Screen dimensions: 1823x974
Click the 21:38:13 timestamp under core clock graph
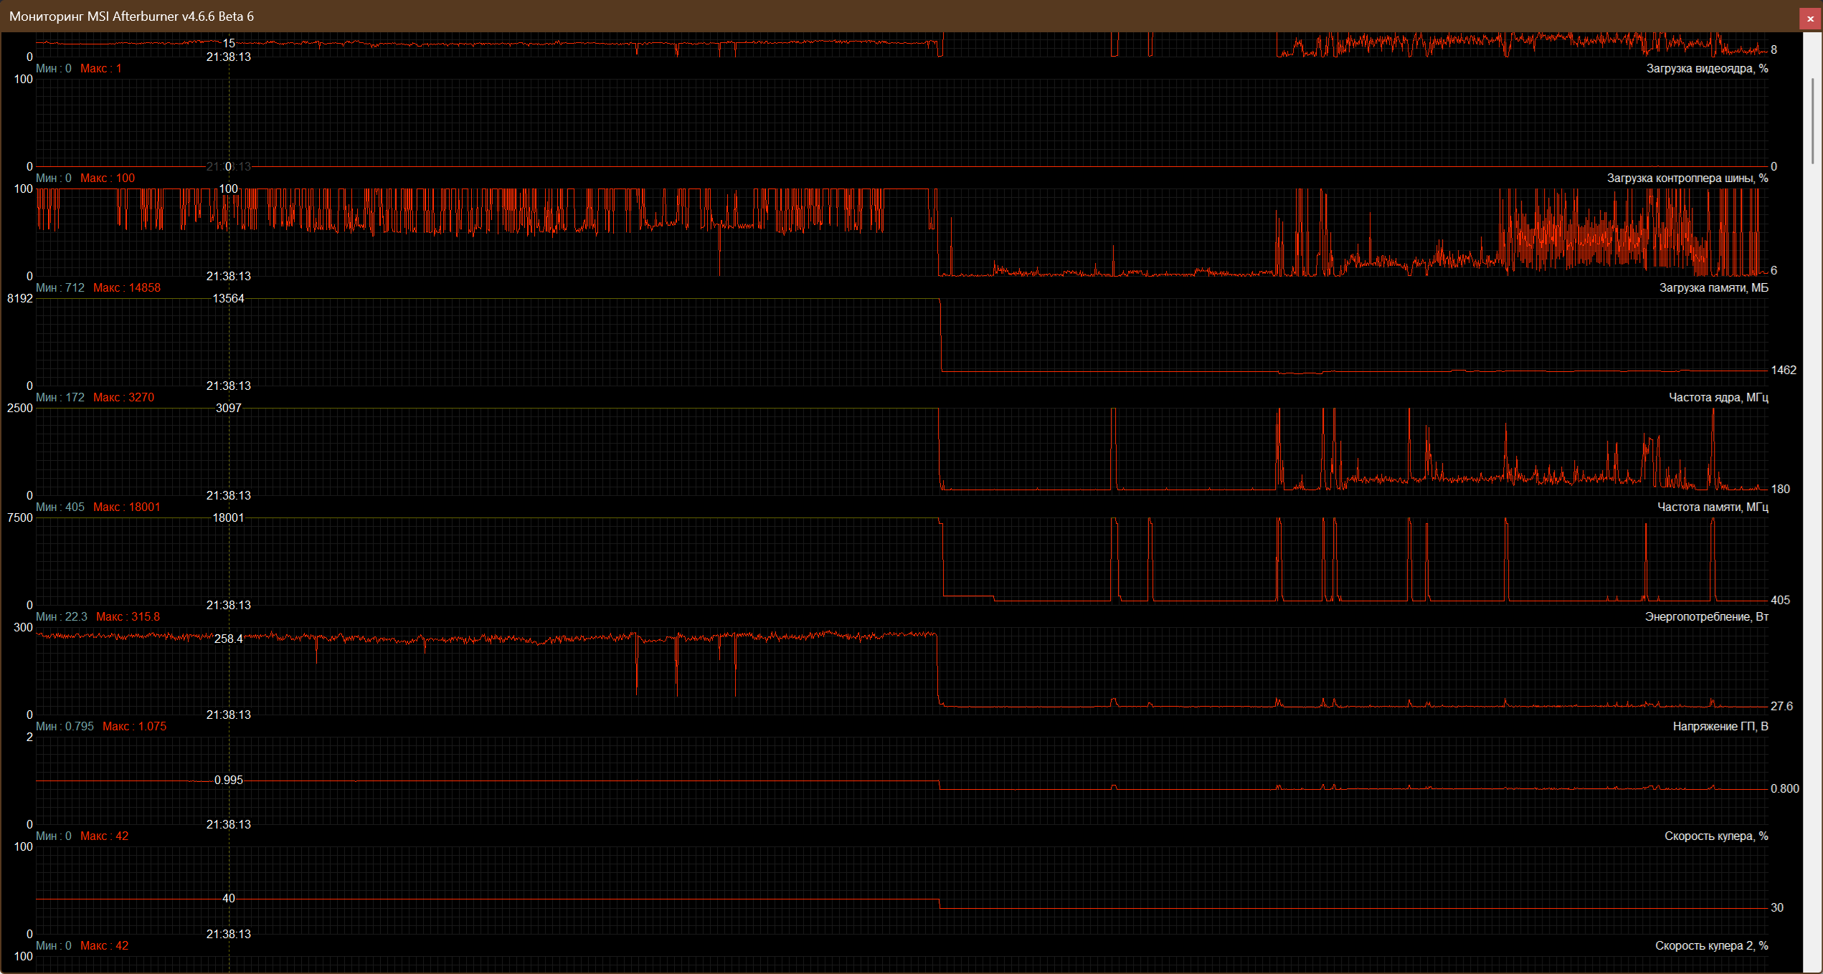228,496
